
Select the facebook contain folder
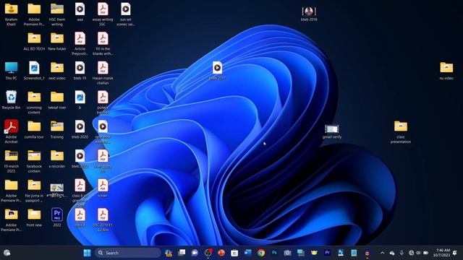pyautogui.click(x=34, y=161)
